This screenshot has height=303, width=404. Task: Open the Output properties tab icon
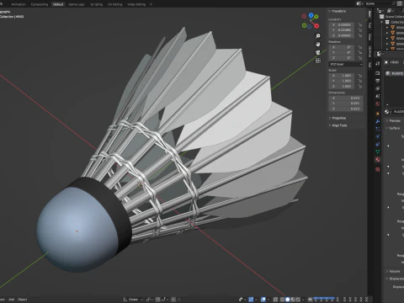coord(378,81)
